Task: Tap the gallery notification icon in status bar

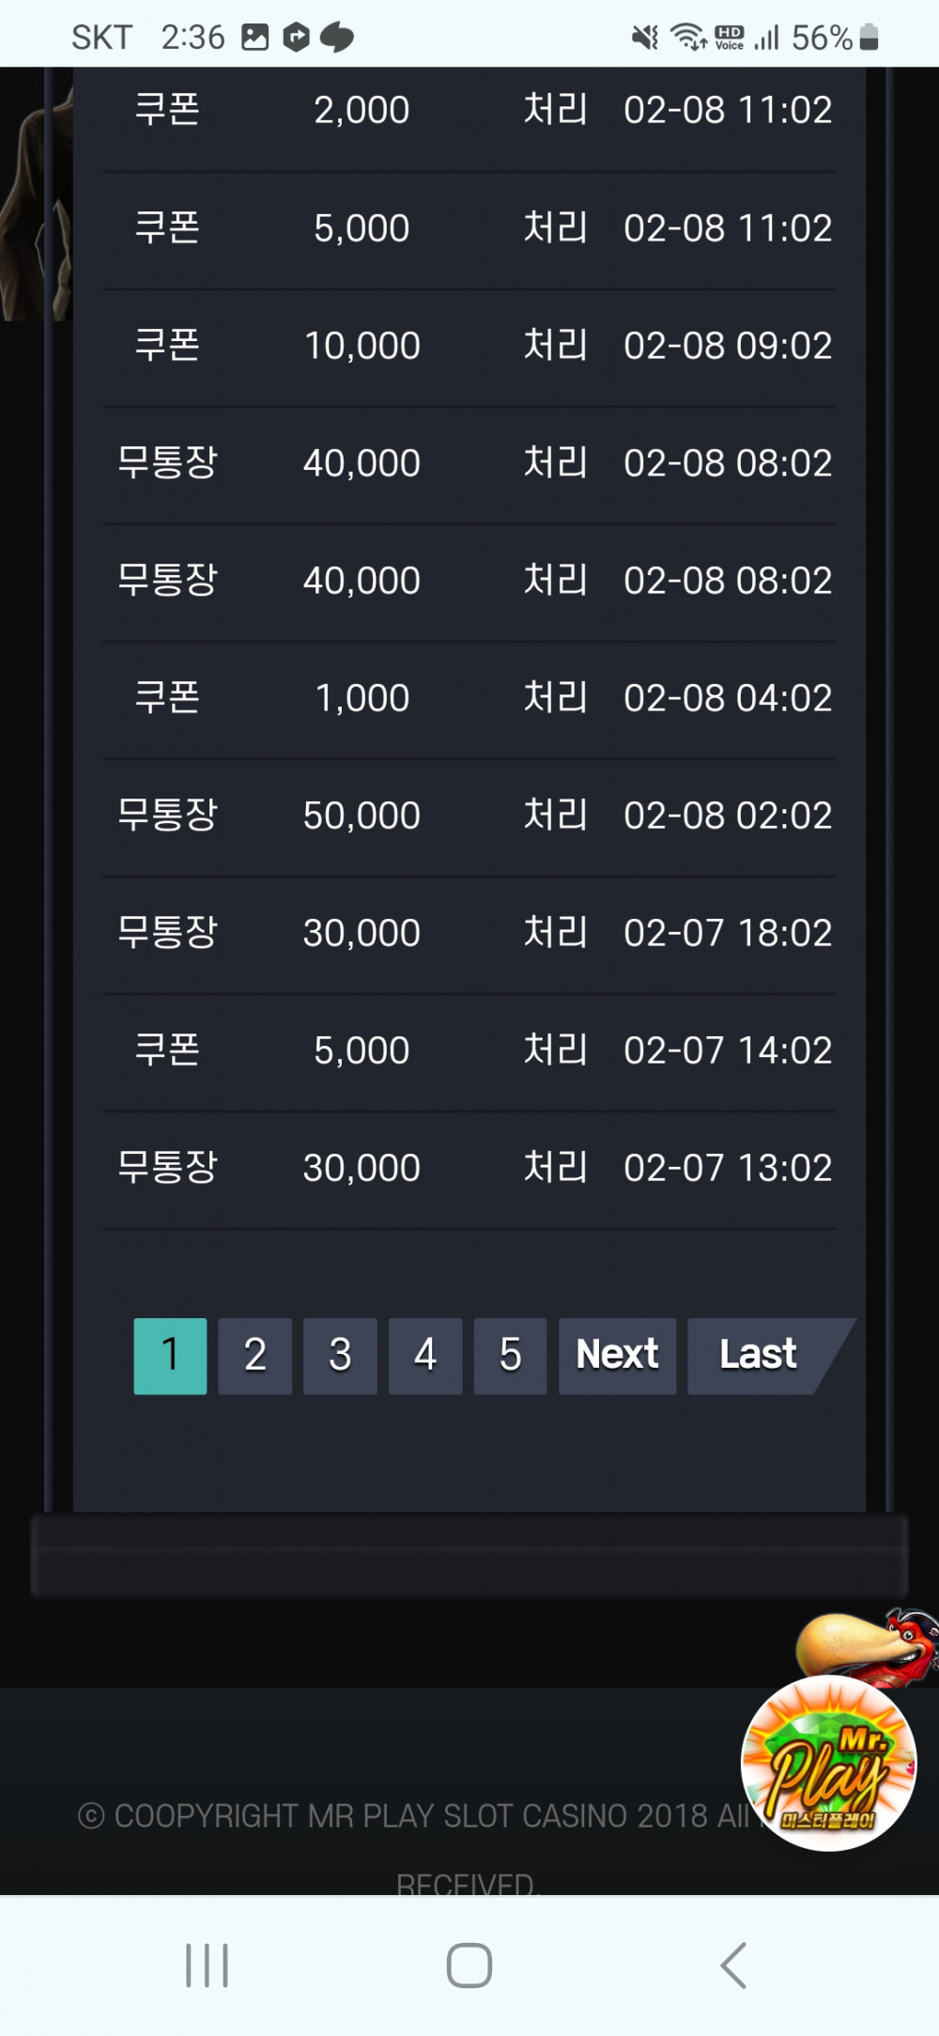Action: click(255, 38)
